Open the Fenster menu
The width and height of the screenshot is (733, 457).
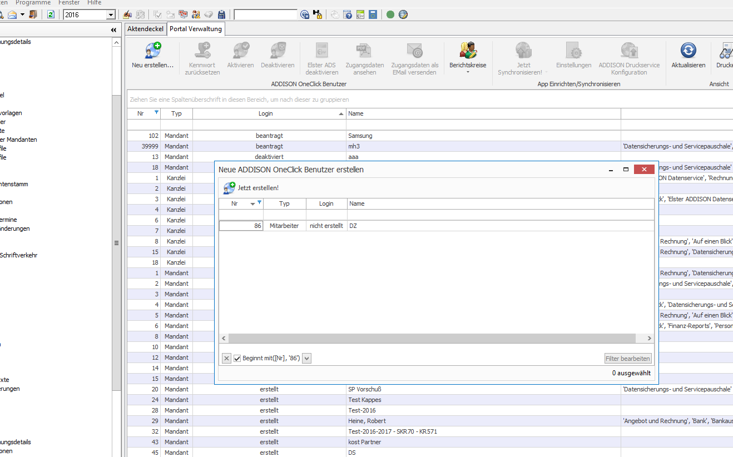tap(69, 3)
